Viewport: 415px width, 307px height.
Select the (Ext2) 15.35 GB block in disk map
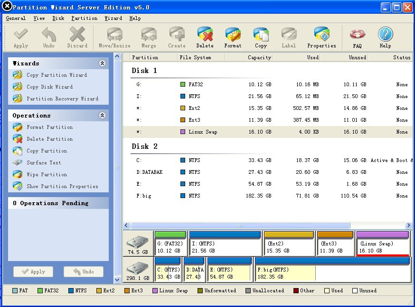[289, 244]
